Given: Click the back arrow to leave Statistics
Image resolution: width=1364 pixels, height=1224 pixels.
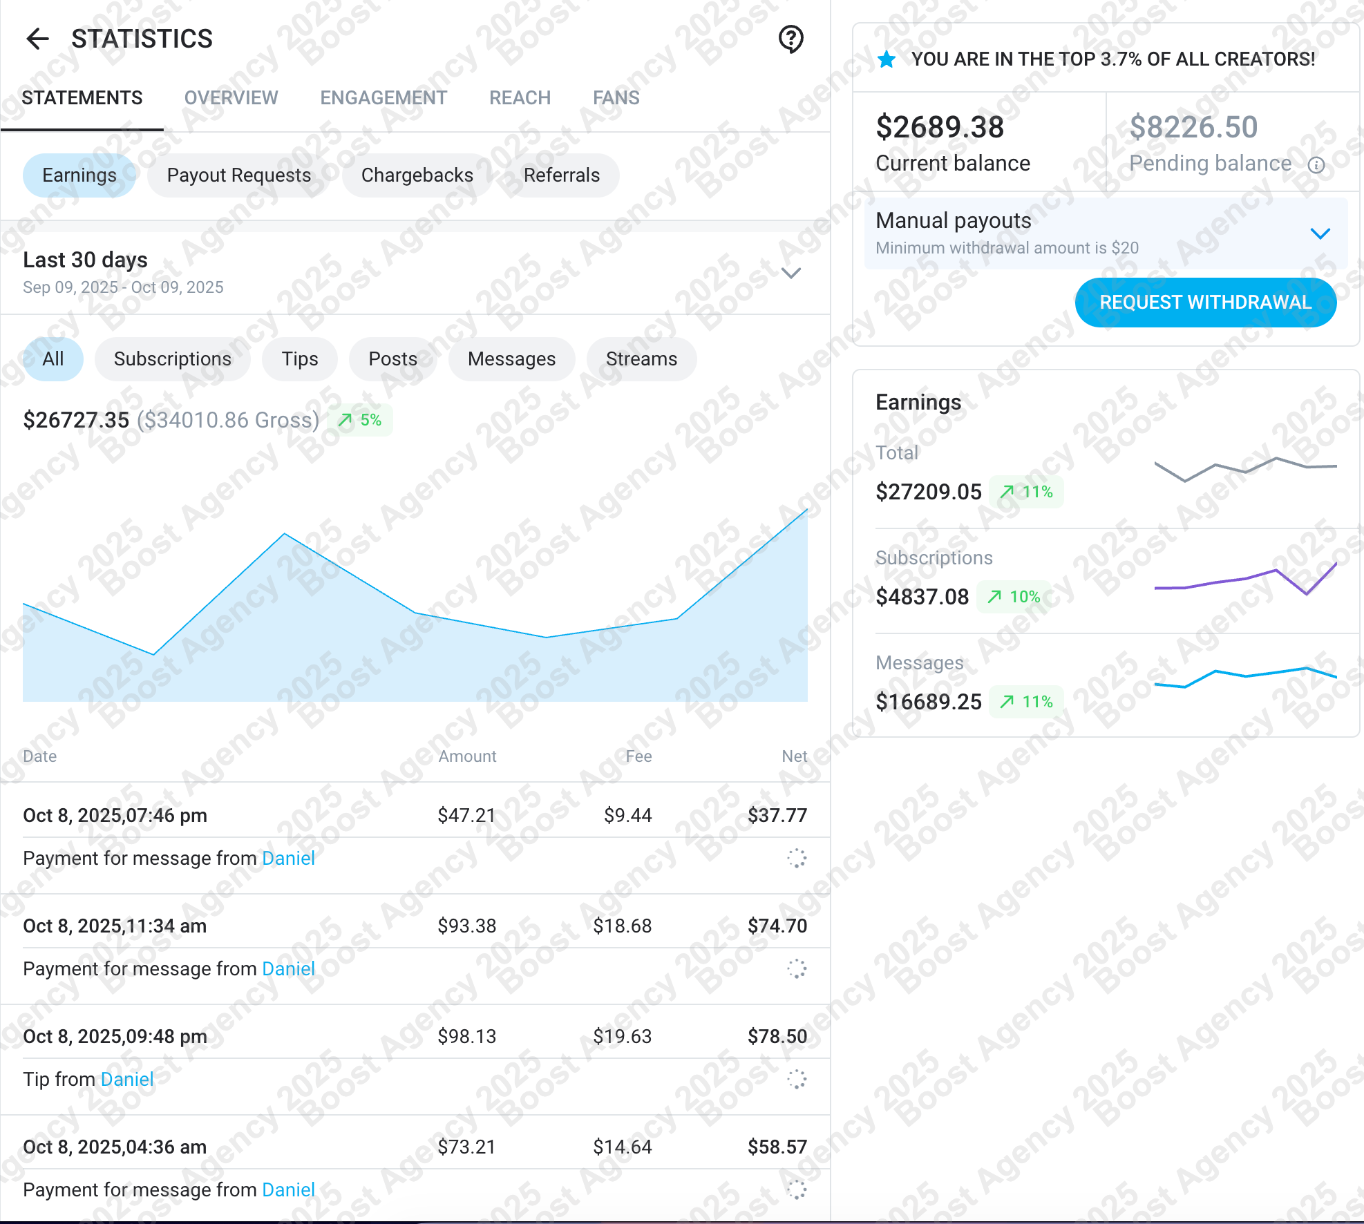Looking at the screenshot, I should click(37, 39).
